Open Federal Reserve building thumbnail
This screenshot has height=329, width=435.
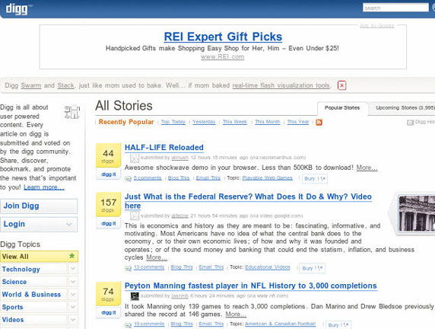pos(417,213)
